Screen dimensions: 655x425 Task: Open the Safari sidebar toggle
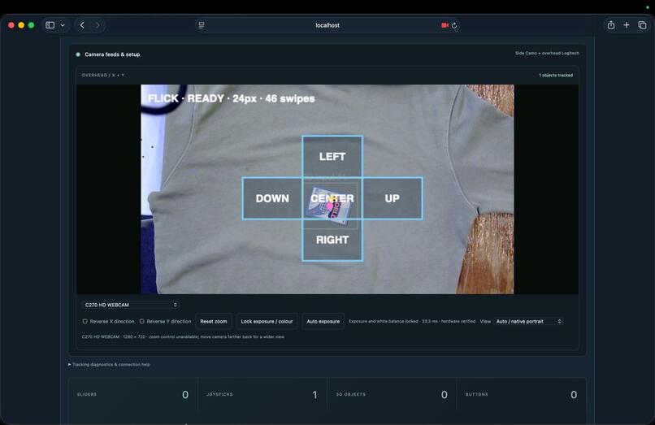tap(50, 25)
